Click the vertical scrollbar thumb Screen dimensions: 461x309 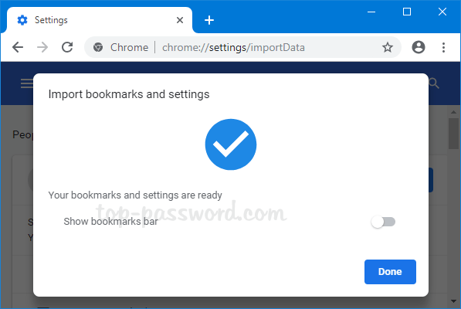pyautogui.click(x=453, y=134)
